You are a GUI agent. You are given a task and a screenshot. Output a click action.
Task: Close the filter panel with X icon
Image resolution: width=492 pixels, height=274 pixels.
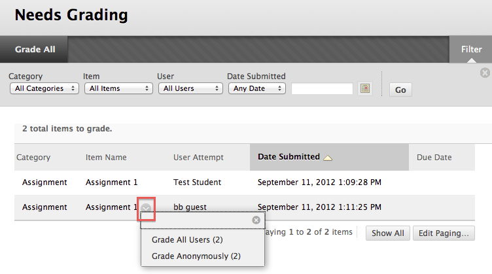coord(485,73)
